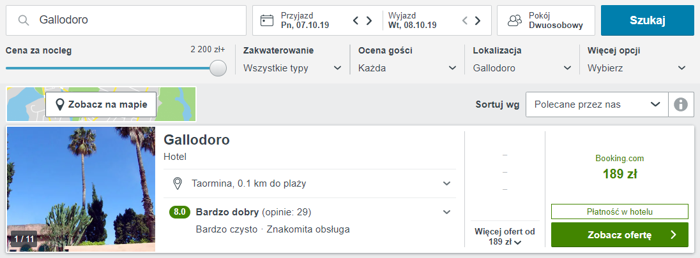This screenshot has width=700, height=258.
Task: Click the info icon next to sorting
Action: pyautogui.click(x=681, y=104)
